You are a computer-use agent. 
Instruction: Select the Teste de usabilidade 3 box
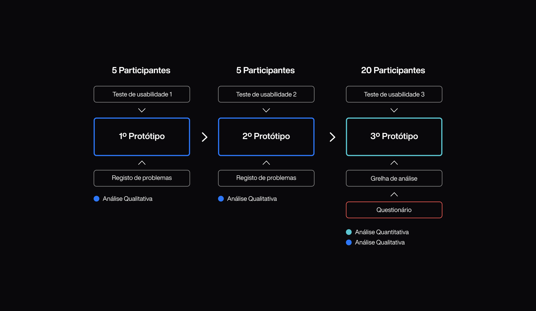coord(394,94)
